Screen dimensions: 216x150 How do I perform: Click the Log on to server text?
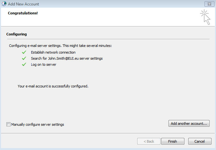click(43, 64)
